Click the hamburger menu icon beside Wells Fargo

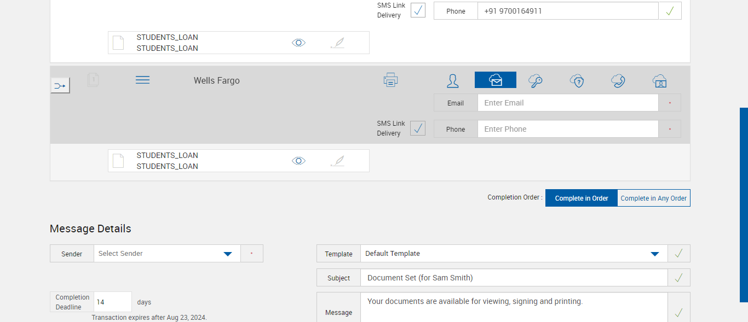142,80
